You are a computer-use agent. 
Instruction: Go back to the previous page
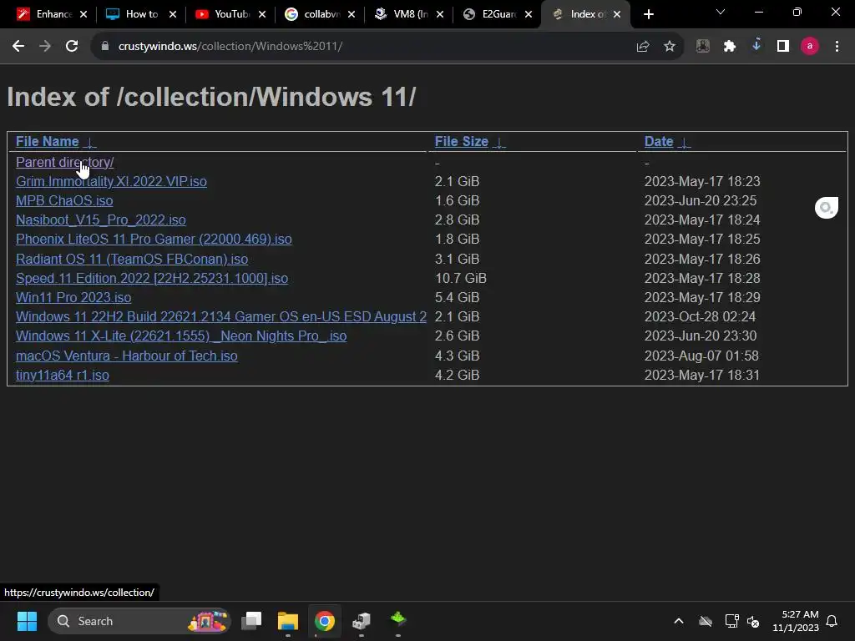18,47
